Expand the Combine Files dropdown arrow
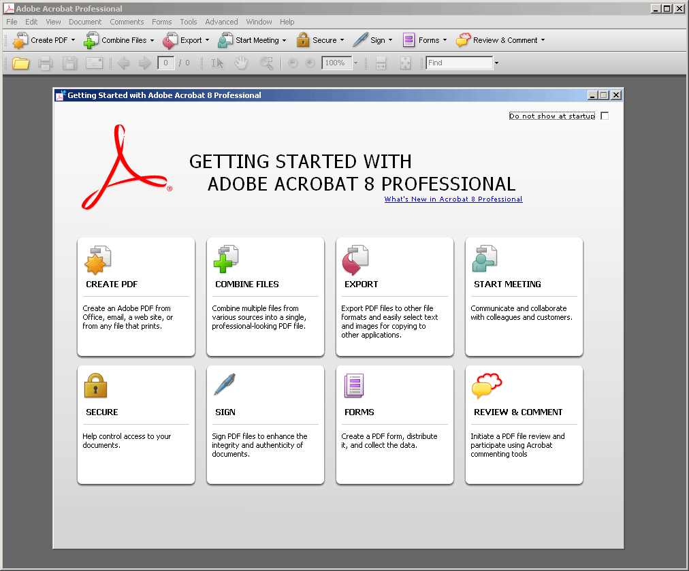The image size is (689, 571). [152, 40]
